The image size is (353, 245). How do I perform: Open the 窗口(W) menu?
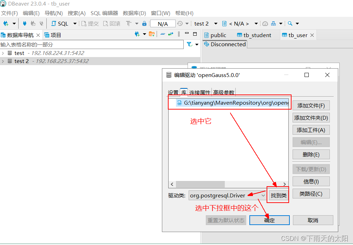pyautogui.click(x=161, y=13)
